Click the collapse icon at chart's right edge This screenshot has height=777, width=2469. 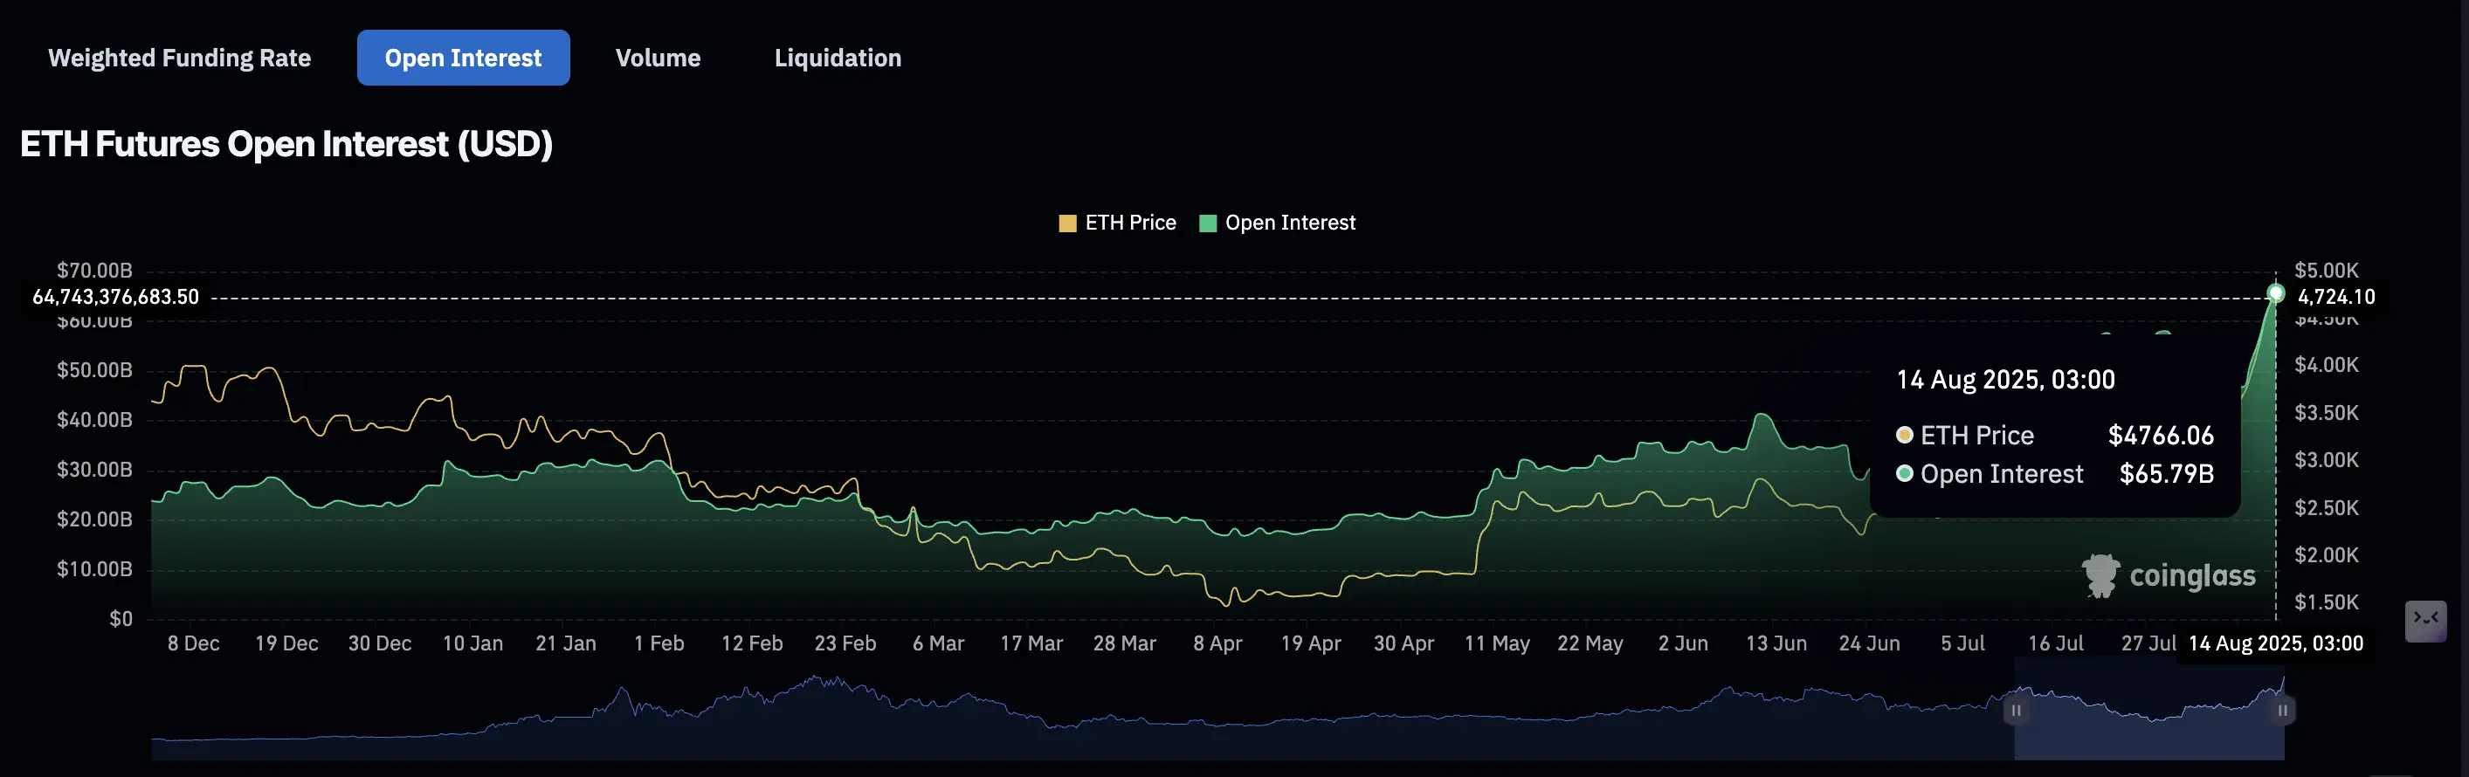(2425, 622)
